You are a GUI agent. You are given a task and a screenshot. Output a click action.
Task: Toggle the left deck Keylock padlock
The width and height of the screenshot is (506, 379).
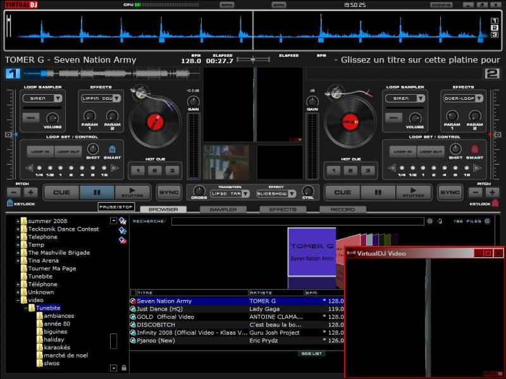[x=10, y=203]
